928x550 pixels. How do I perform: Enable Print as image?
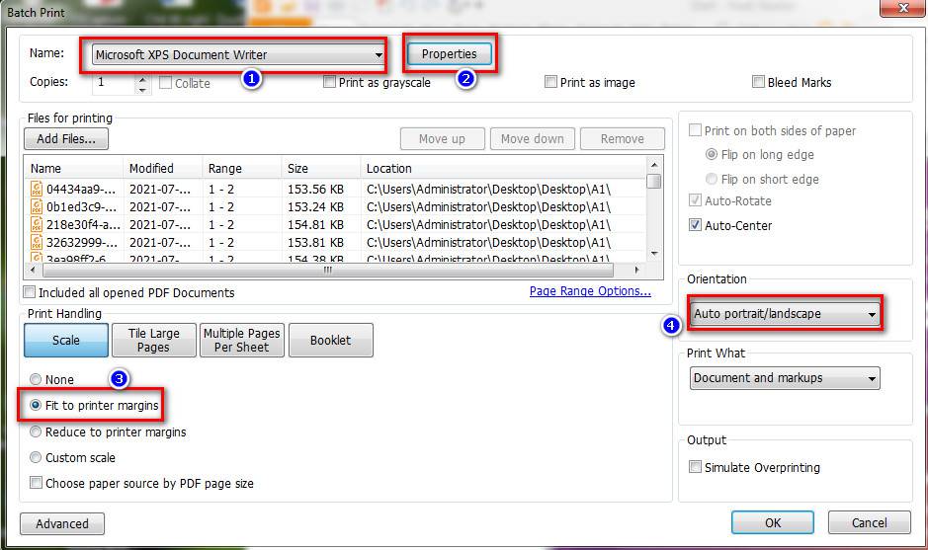pyautogui.click(x=551, y=82)
